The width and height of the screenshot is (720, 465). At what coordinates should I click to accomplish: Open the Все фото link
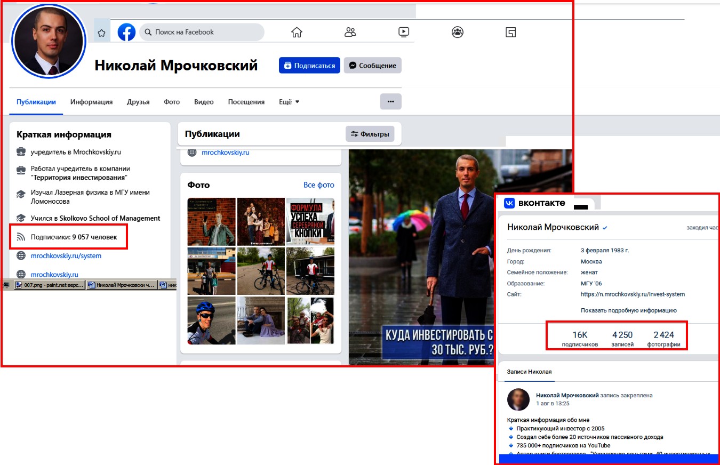318,185
